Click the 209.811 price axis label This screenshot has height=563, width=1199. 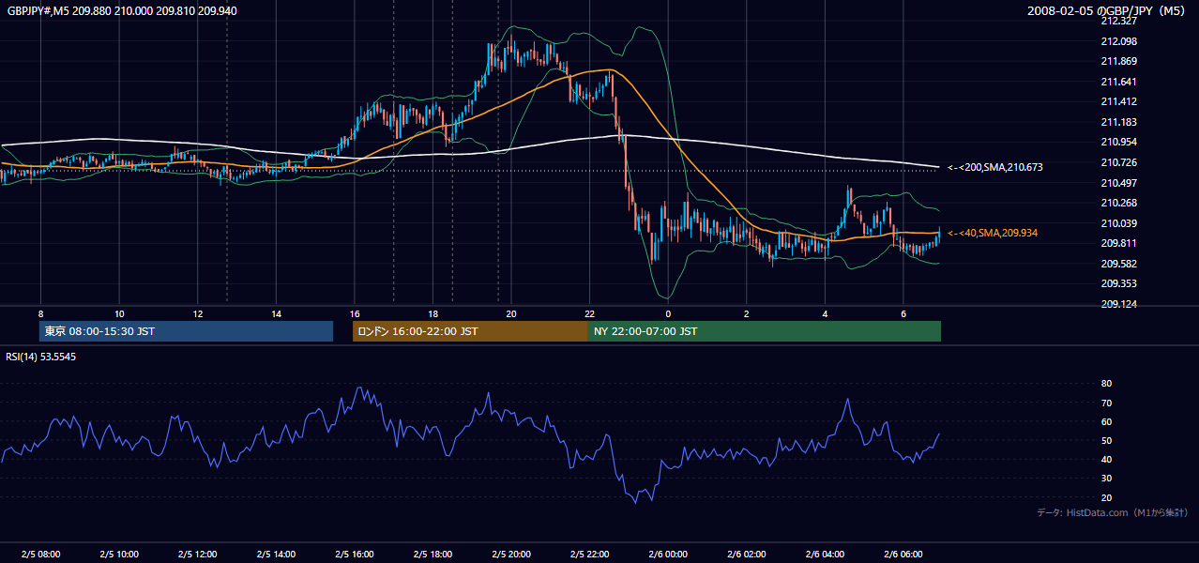pyautogui.click(x=1118, y=243)
